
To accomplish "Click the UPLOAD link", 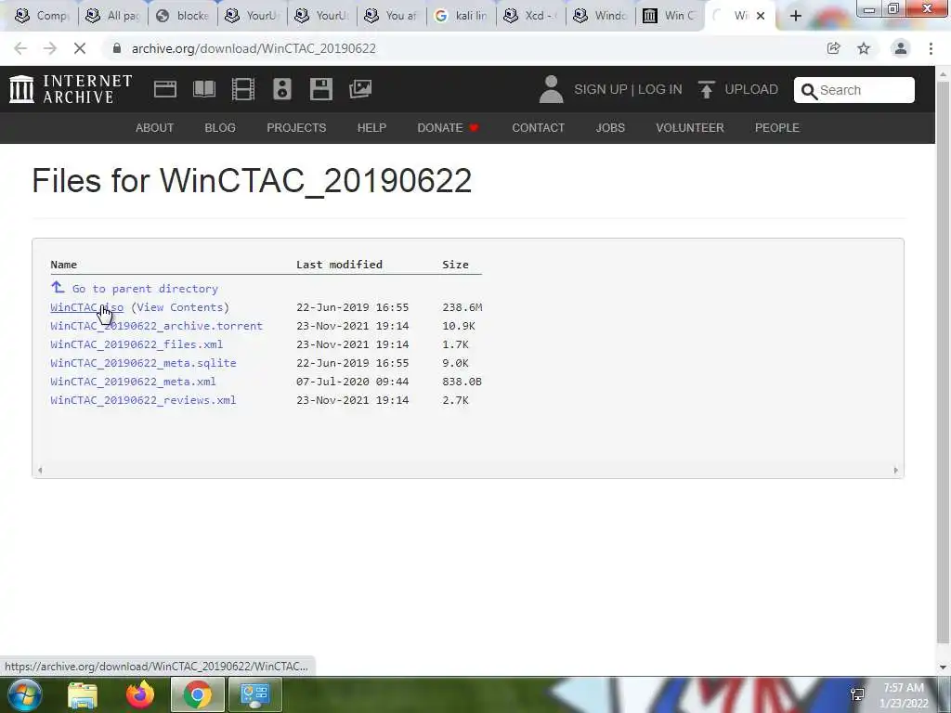I will point(750,89).
